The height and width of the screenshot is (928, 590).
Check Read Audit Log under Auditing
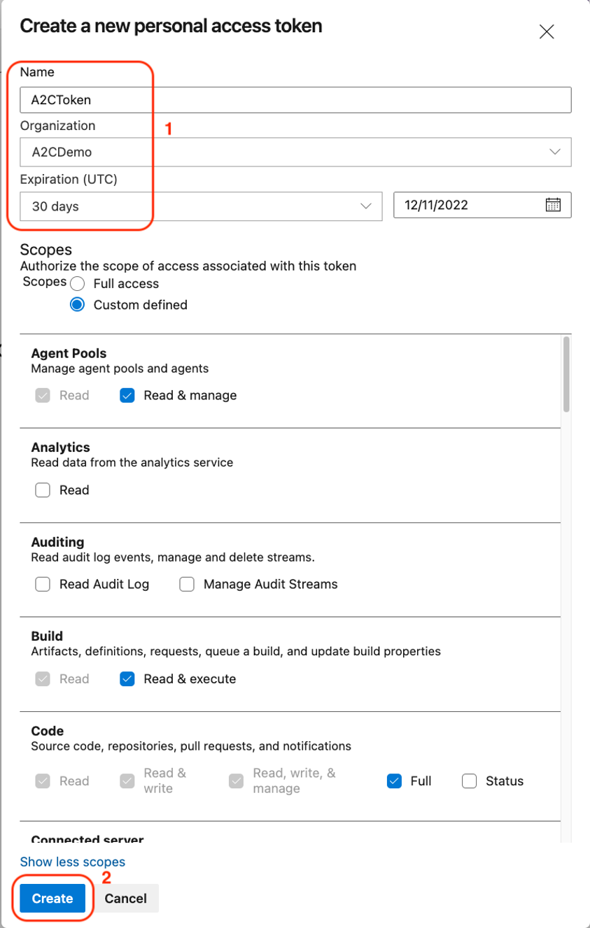click(42, 583)
